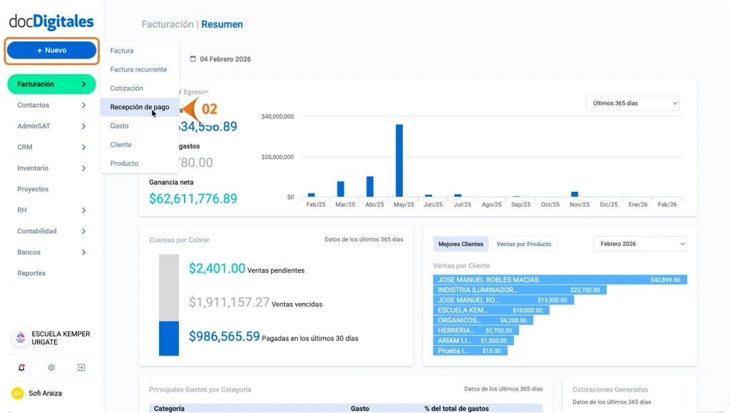
Task: Click the JOSE MANUEL ROBLES MACIAS bar
Action: click(560, 280)
